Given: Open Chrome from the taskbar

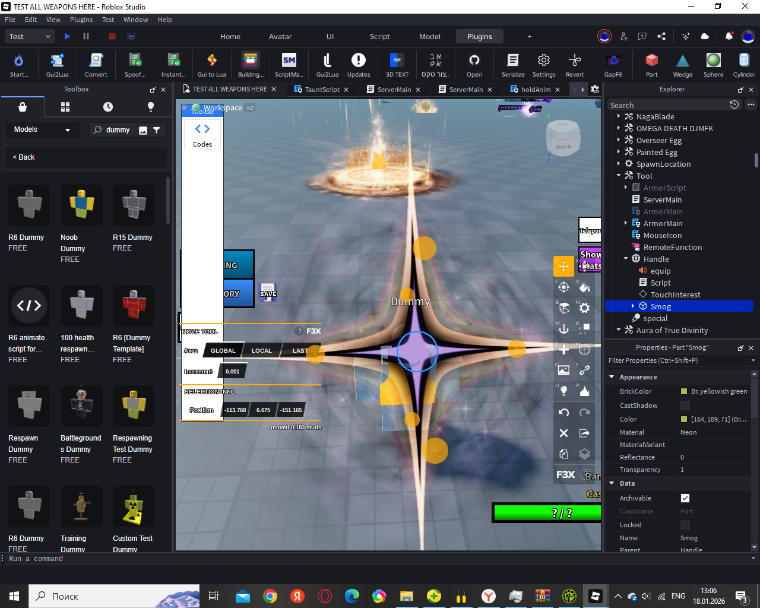Looking at the screenshot, I should click(270, 596).
